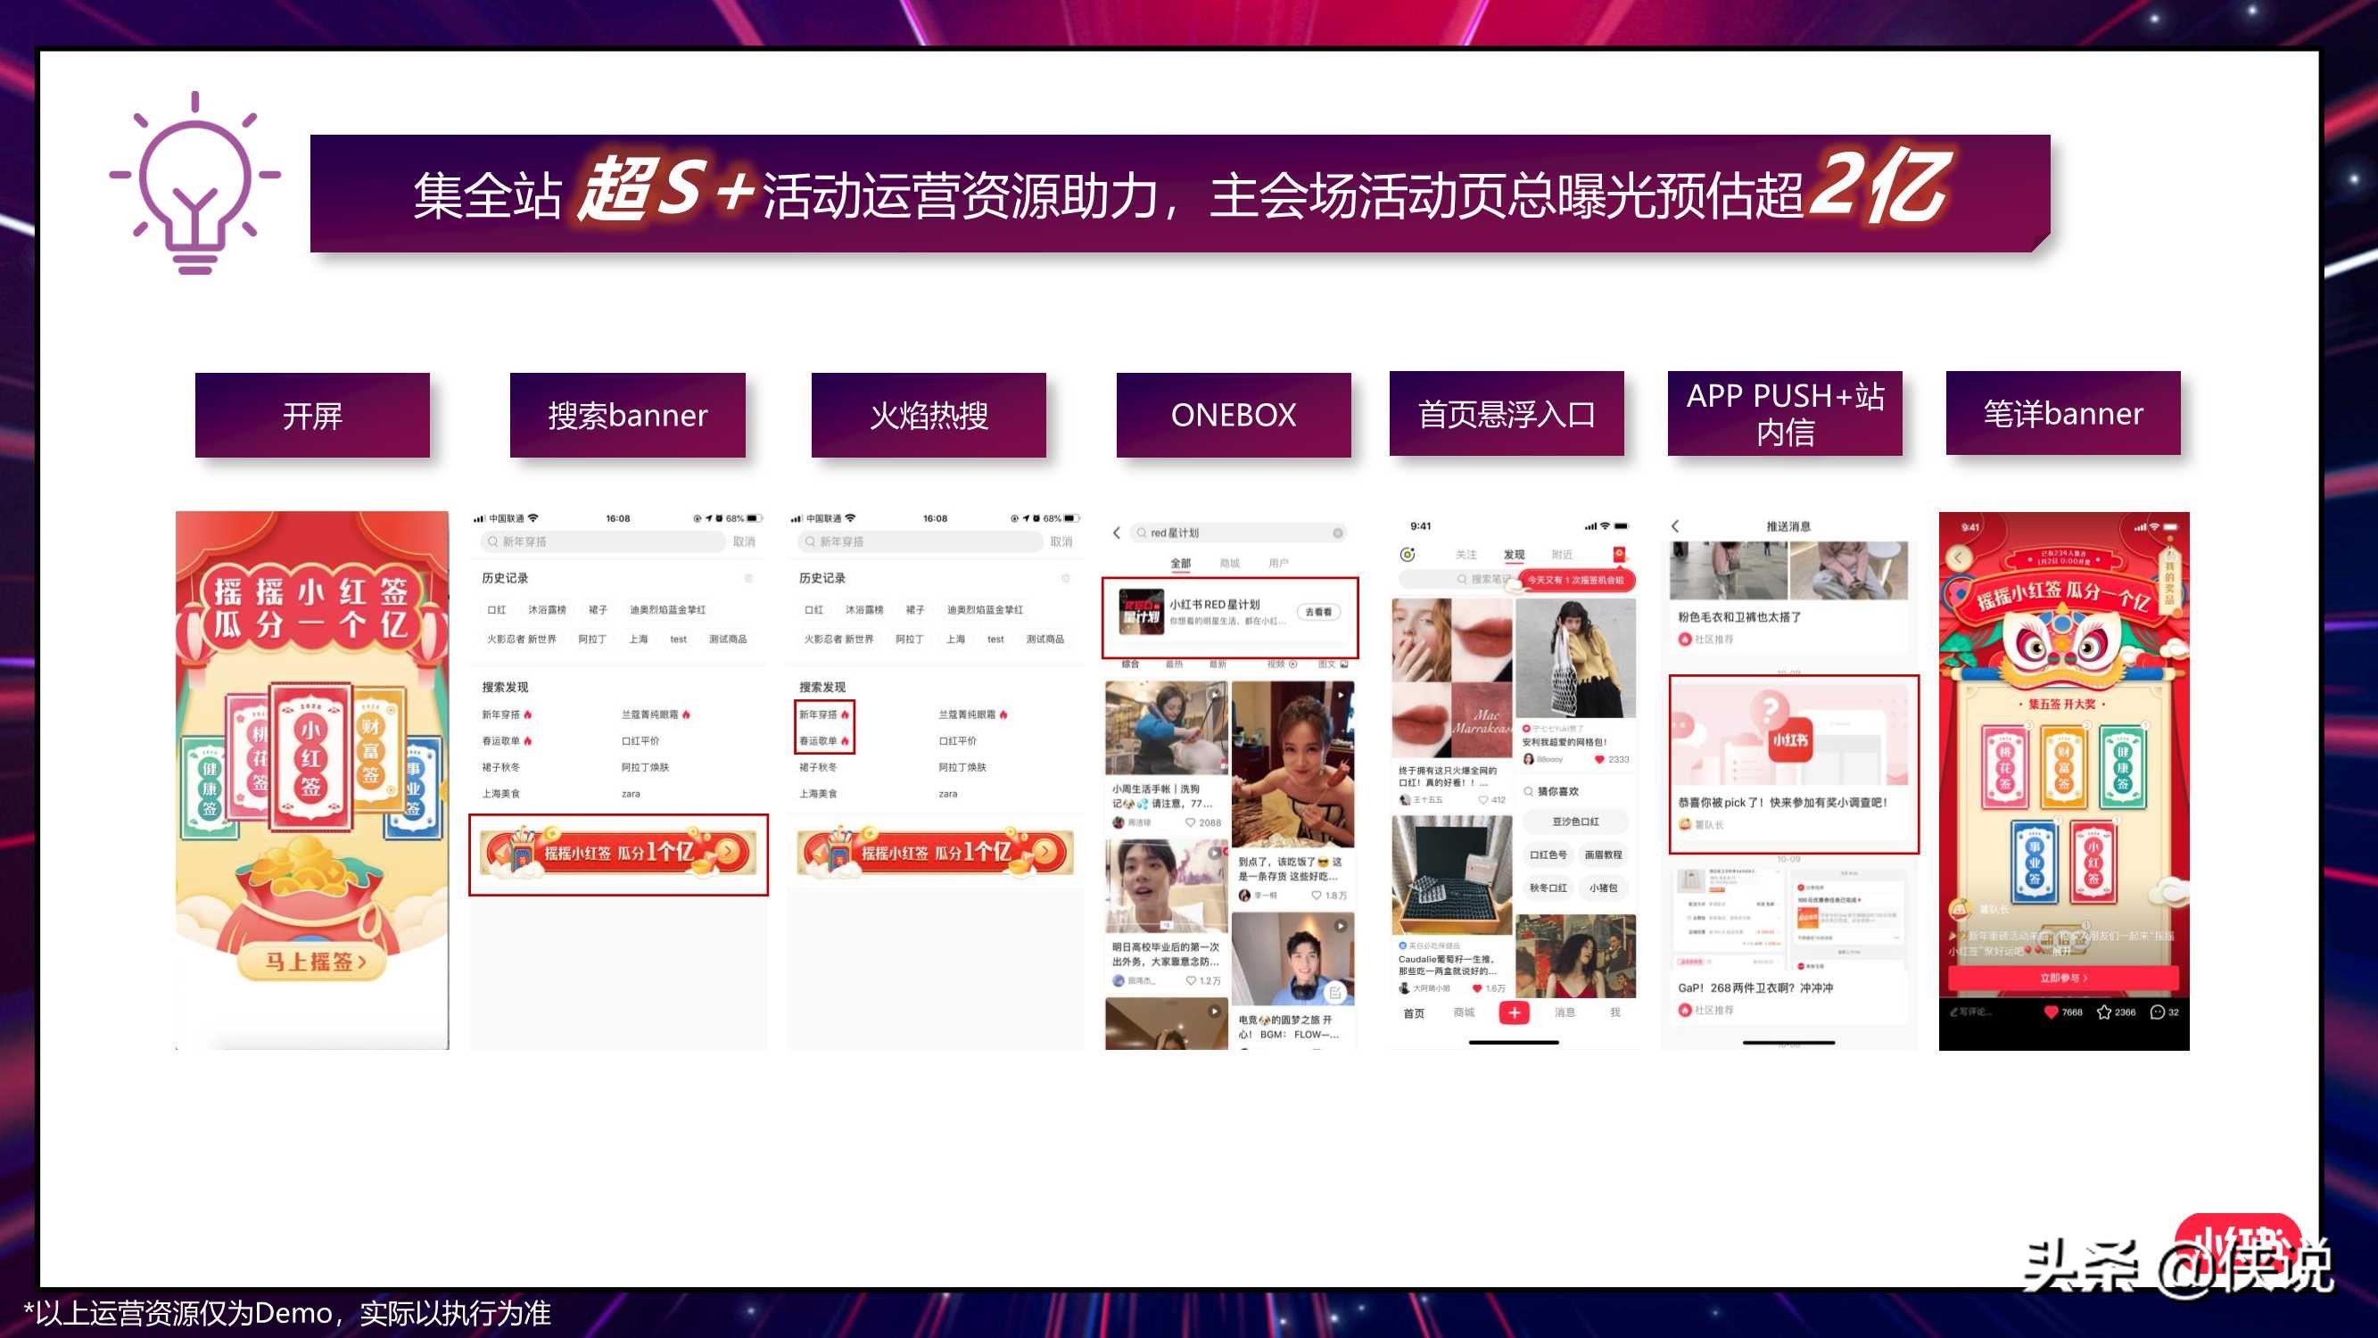
Task: Tap hot search 新年穿搭 in 火焰热搜 screen
Action: (823, 714)
